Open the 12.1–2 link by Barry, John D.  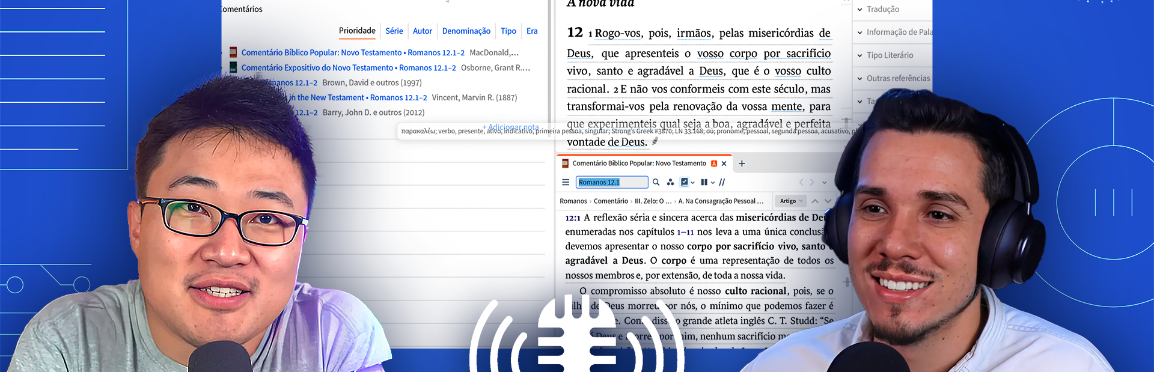(x=306, y=112)
